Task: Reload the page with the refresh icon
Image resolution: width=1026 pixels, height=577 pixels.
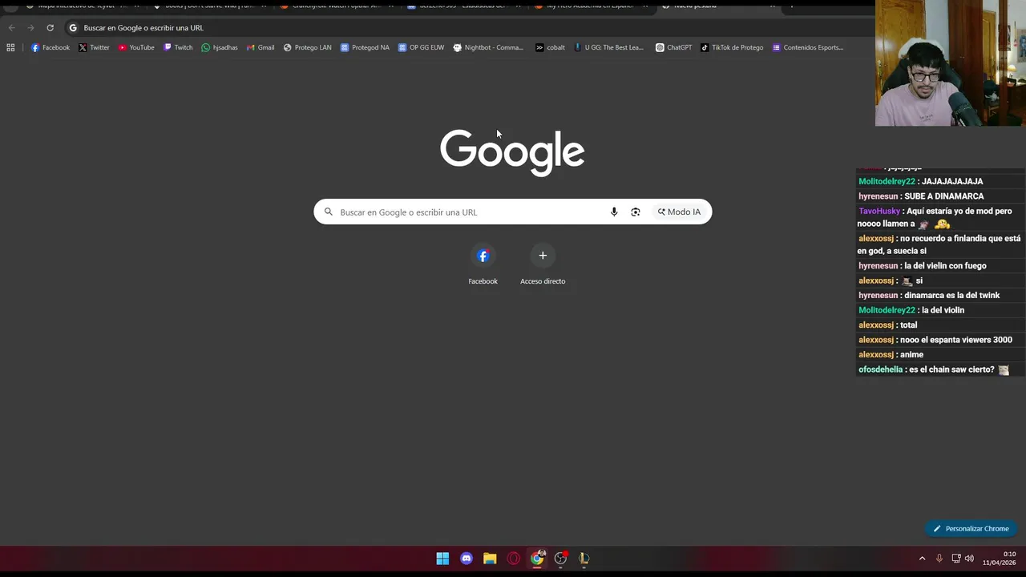Action: [50, 27]
